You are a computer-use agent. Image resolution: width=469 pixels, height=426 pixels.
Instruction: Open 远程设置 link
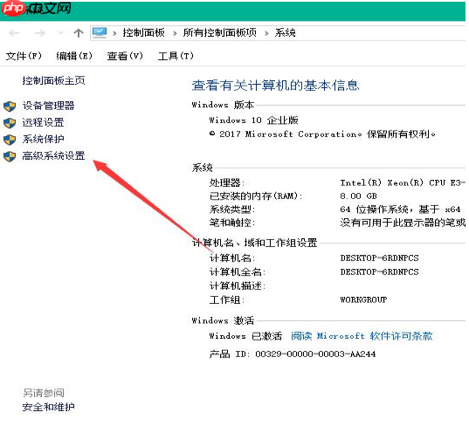coord(43,122)
